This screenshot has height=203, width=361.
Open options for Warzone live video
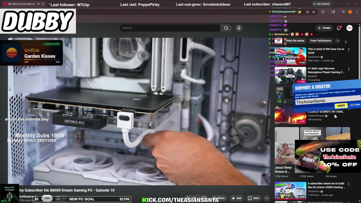coord(349,69)
